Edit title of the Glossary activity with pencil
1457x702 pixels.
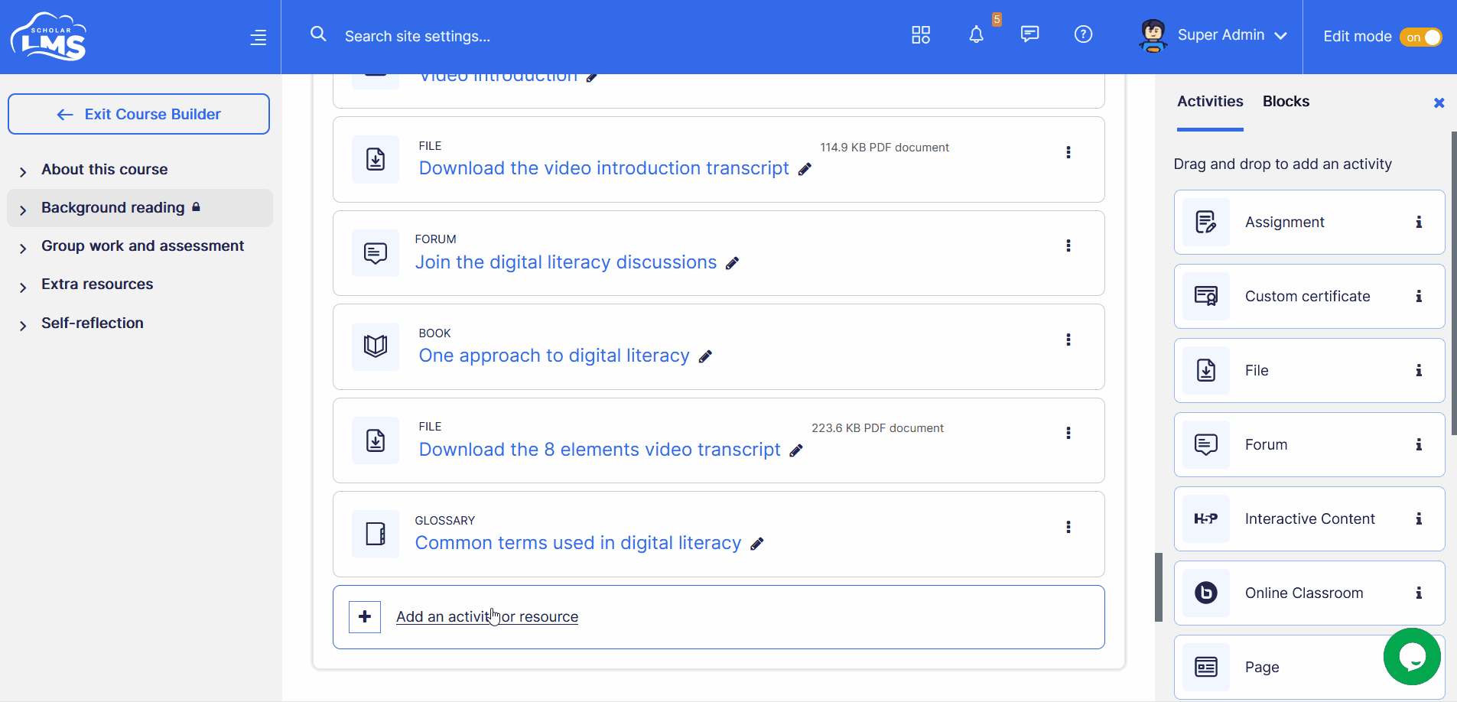tap(757, 544)
